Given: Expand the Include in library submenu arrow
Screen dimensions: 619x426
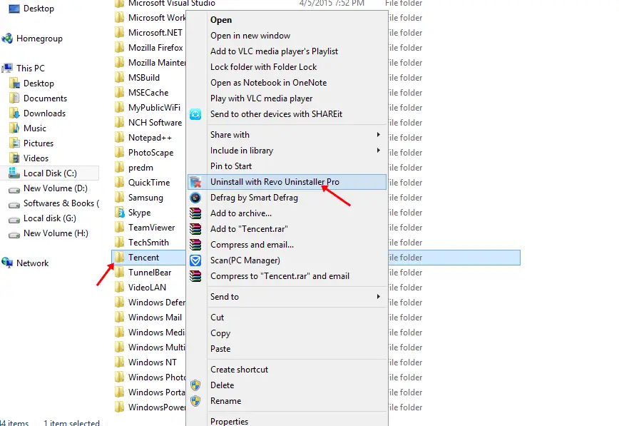Looking at the screenshot, I should pos(378,150).
